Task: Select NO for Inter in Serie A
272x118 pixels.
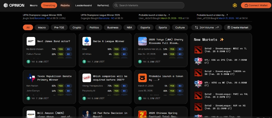Action: point(124,49)
